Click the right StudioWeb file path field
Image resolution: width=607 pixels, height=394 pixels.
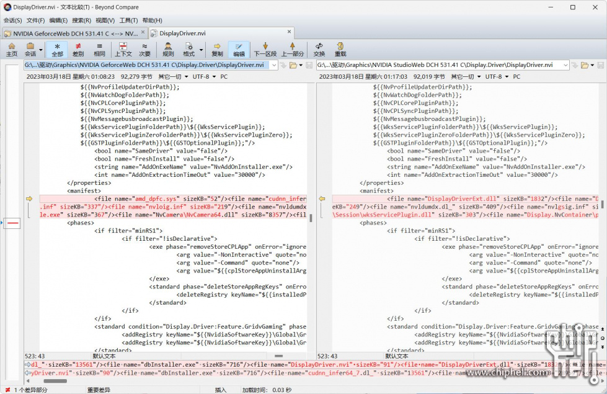click(440, 65)
